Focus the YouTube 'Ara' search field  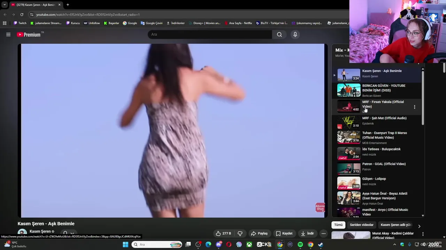(210, 34)
